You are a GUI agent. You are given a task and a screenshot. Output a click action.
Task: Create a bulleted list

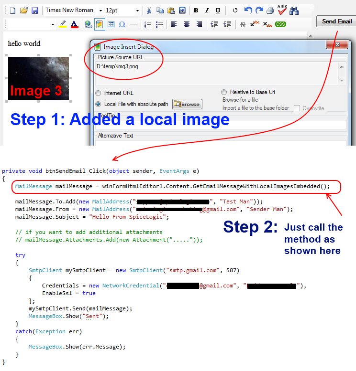coord(159,24)
